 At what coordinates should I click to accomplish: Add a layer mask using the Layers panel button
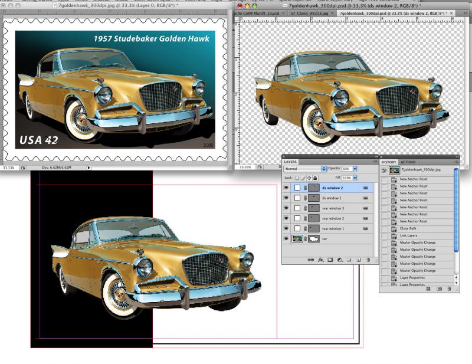pyautogui.click(x=330, y=260)
